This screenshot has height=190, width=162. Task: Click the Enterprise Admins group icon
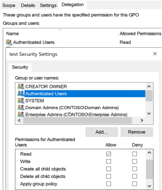[21, 114]
